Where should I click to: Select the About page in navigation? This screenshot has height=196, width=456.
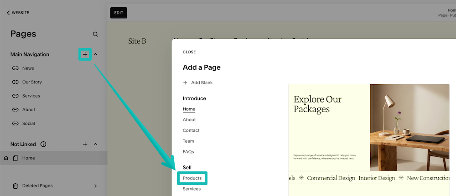coord(28,110)
